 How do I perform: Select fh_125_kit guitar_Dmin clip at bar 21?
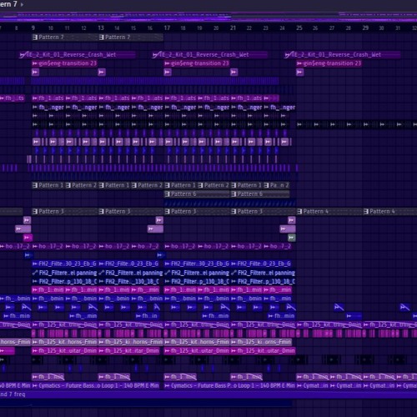[264, 351]
